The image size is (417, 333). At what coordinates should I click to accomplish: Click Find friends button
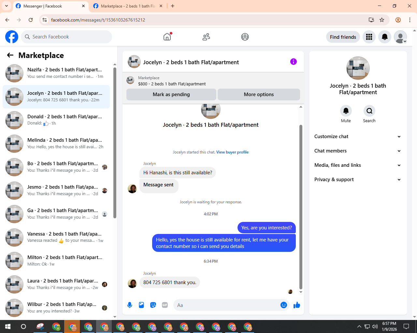(343, 37)
